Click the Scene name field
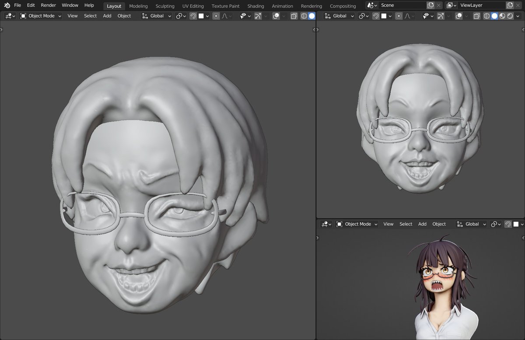The image size is (525, 340). pyautogui.click(x=402, y=5)
